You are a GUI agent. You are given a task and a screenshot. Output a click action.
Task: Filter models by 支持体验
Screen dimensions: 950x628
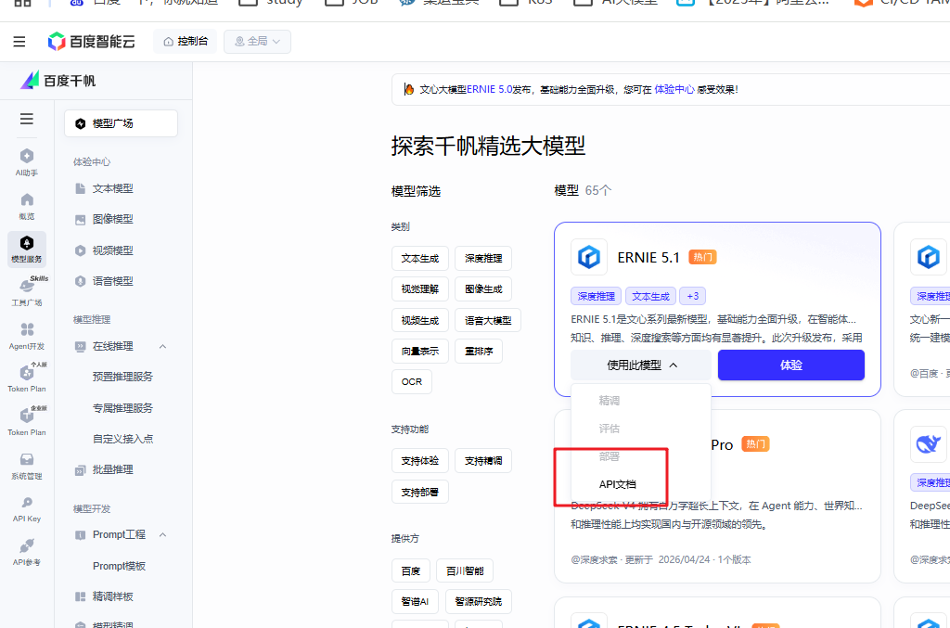[x=420, y=461]
